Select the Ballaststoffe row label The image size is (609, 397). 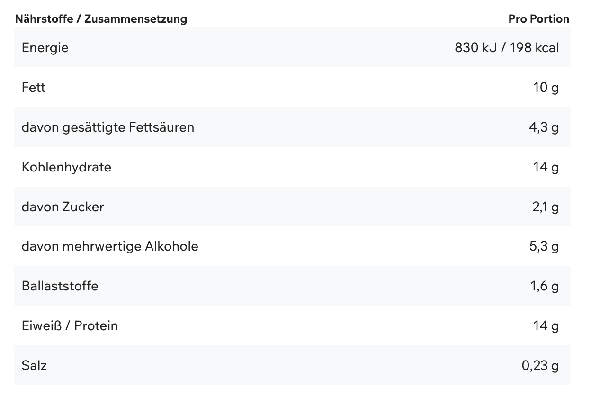coord(60,286)
